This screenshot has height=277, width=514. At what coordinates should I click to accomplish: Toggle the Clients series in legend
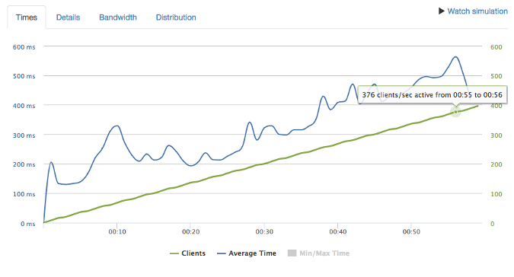point(187,253)
